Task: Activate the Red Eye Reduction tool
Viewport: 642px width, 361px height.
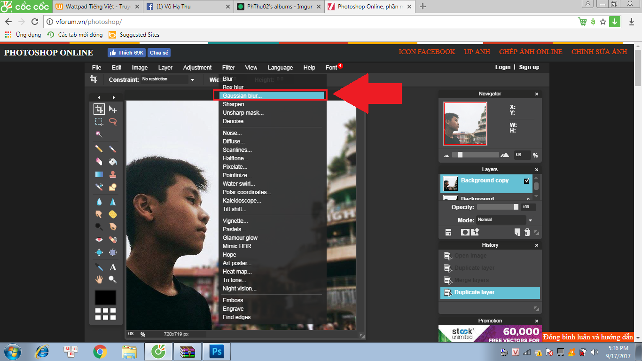Action: pyautogui.click(x=99, y=240)
